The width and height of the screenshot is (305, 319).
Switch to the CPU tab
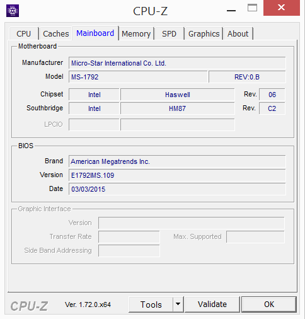click(x=24, y=33)
